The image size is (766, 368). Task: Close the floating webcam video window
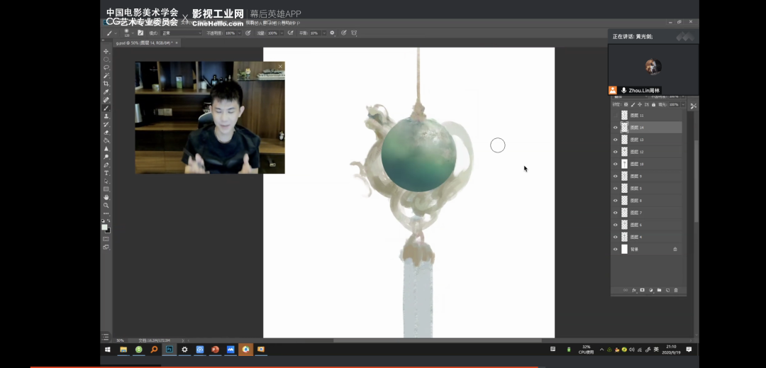280,66
